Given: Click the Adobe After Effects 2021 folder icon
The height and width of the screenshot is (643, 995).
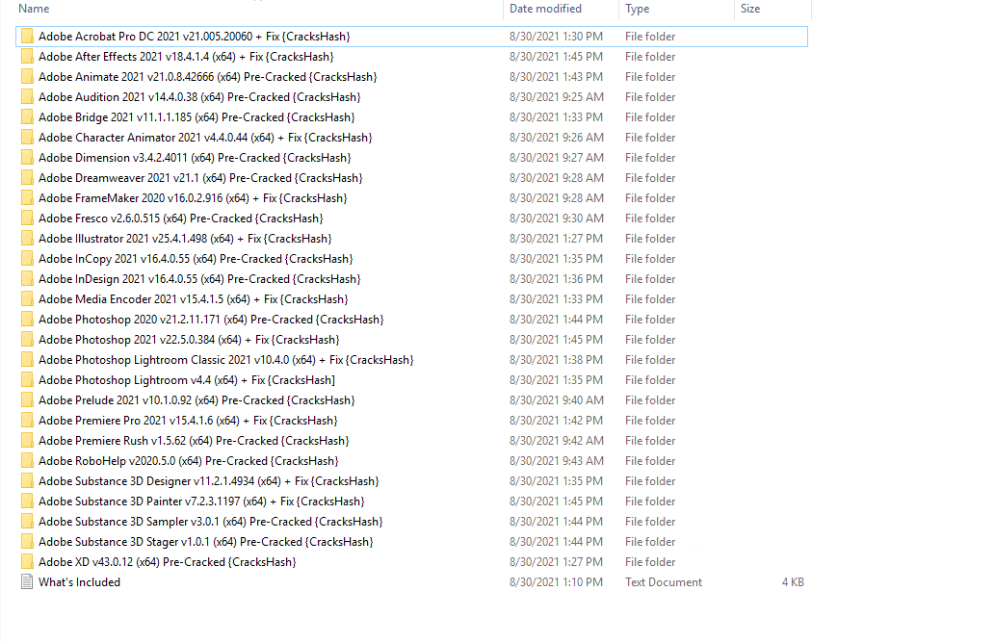Looking at the screenshot, I should (27, 57).
